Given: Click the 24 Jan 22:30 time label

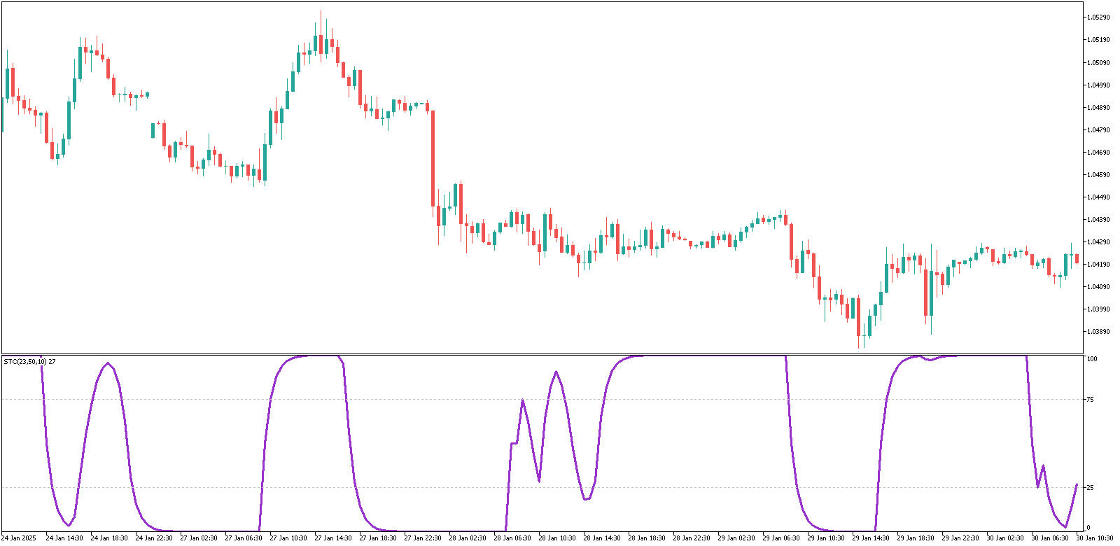Looking at the screenshot, I should tap(154, 538).
